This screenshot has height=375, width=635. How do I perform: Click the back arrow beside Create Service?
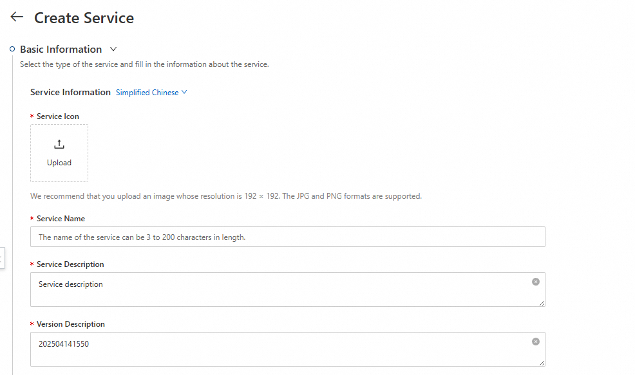point(17,17)
